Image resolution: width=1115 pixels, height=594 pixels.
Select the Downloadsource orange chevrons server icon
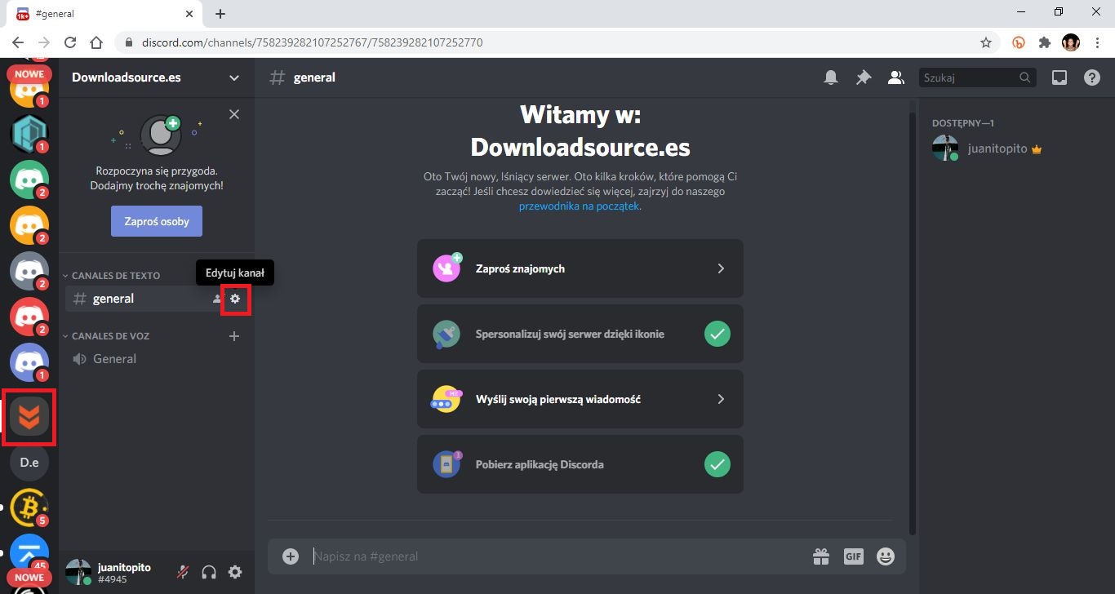point(29,417)
